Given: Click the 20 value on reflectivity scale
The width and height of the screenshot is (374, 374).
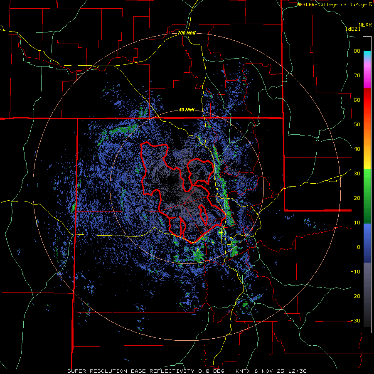Looking at the screenshot, I should (357, 198).
